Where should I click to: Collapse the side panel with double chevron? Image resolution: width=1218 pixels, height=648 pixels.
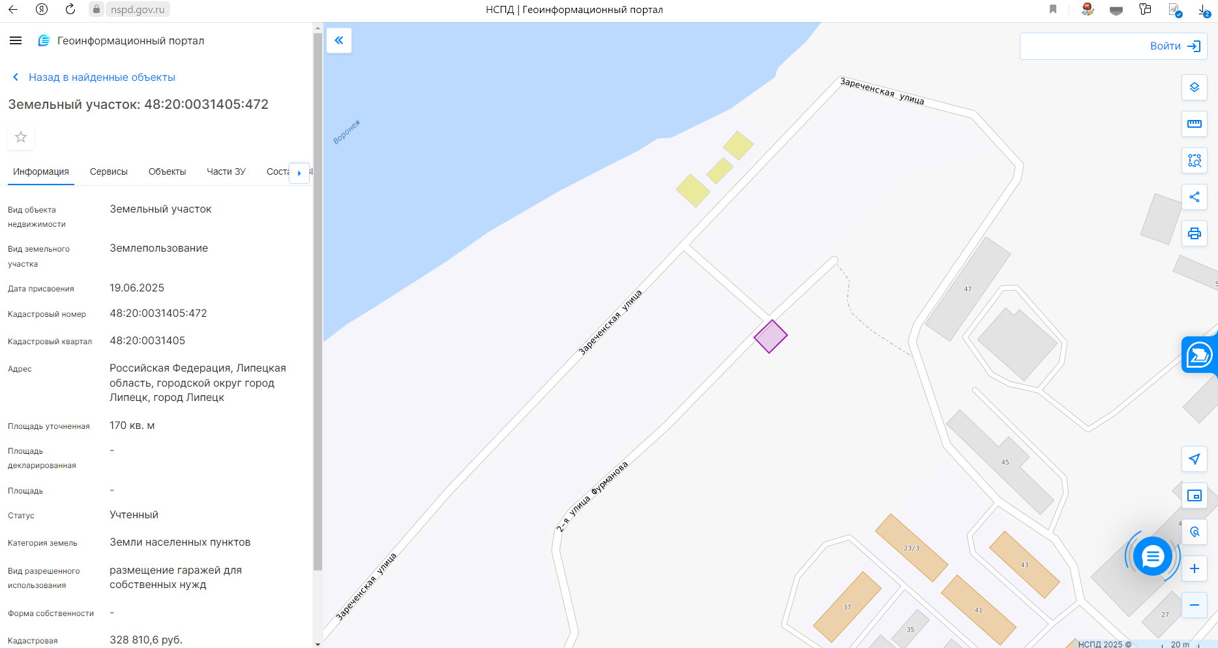click(339, 40)
